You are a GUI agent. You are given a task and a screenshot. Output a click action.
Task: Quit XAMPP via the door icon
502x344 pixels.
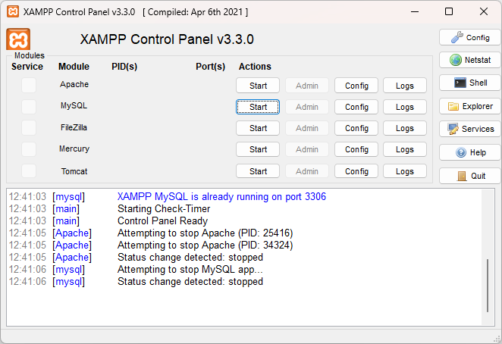point(461,176)
